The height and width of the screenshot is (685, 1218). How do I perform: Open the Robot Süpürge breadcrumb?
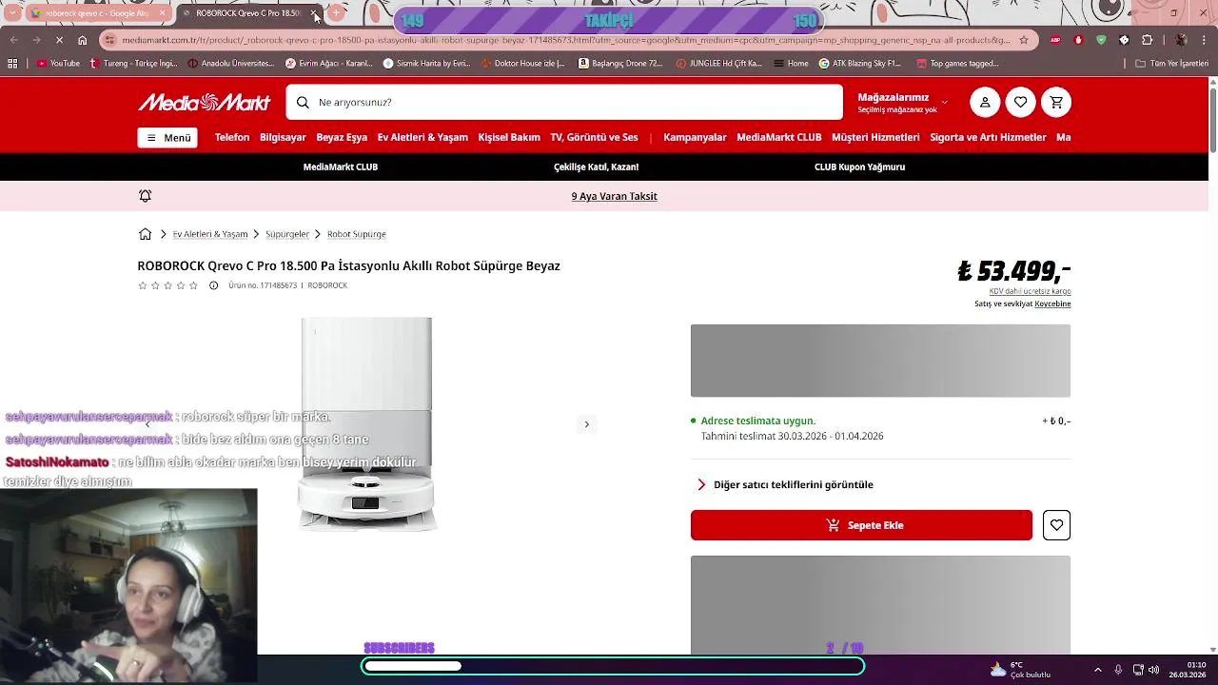pyautogui.click(x=357, y=234)
